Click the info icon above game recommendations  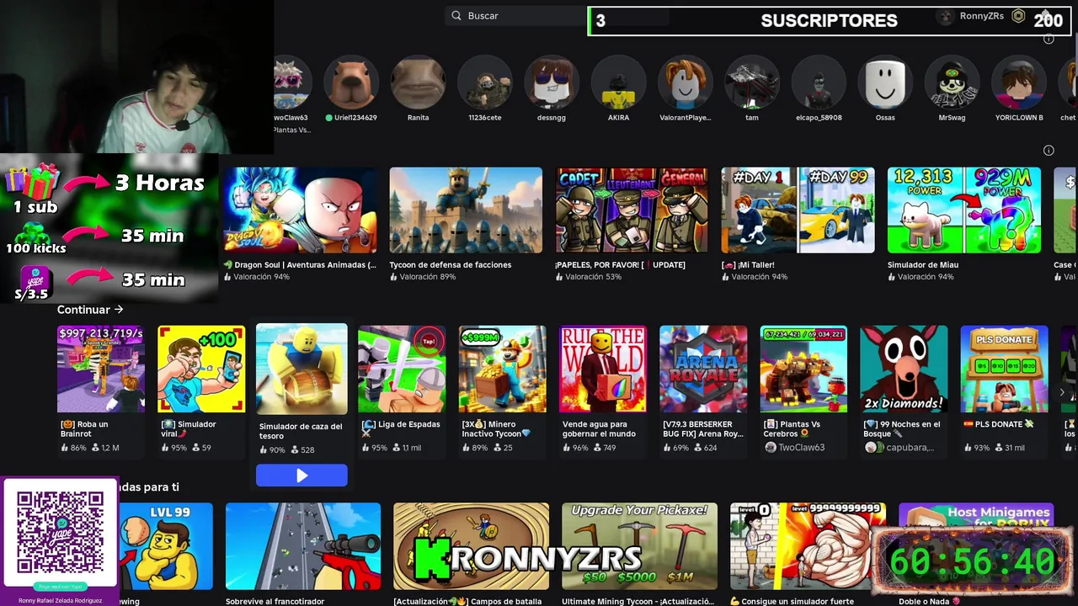1049,151
